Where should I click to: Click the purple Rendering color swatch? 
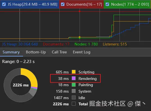74,78
